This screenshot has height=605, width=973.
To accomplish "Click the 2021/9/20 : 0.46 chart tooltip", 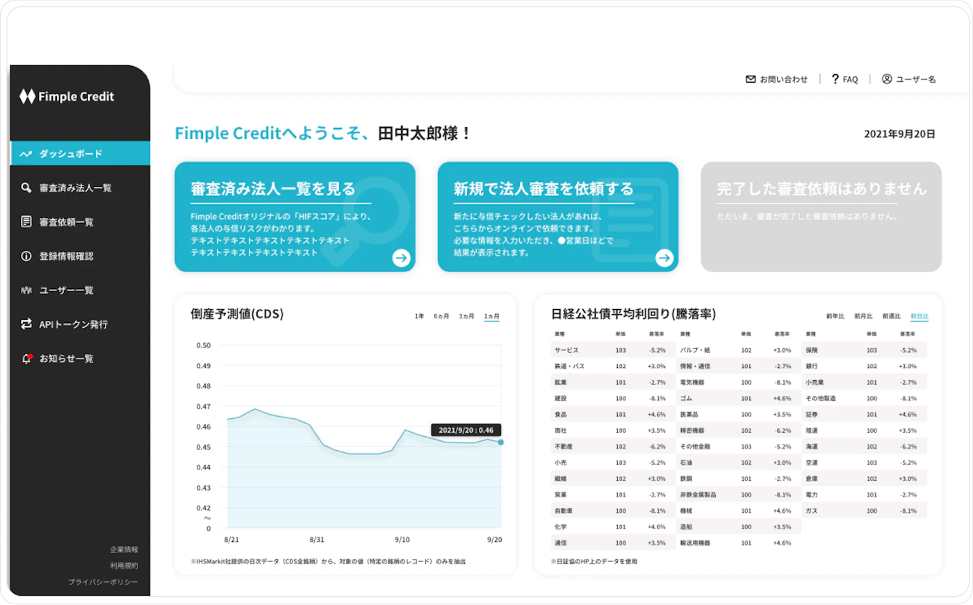I will (x=466, y=430).
